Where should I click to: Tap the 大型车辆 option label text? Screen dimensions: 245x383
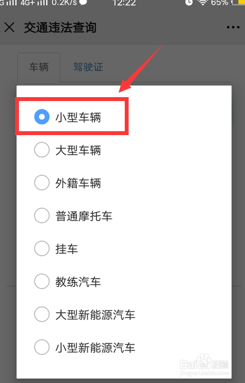point(78,150)
